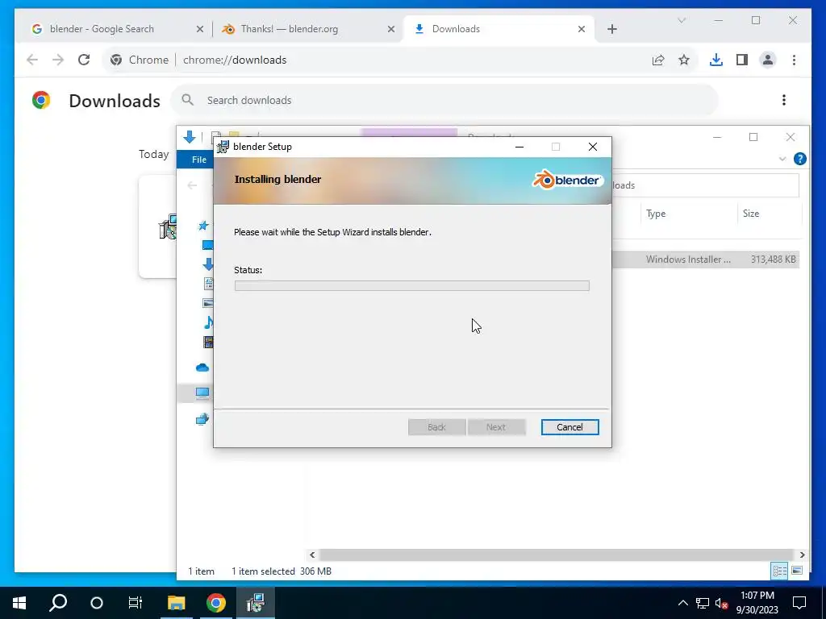Open File Explorer help icon

click(799, 159)
